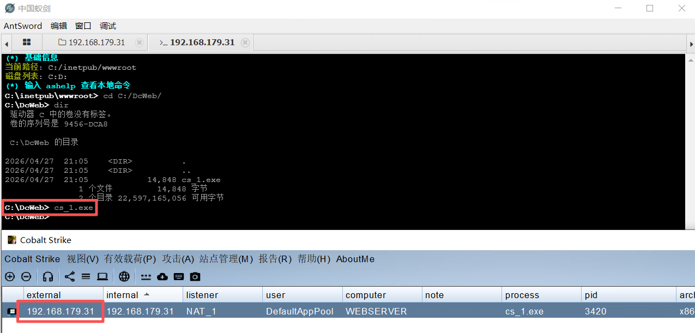Open downloaded files cloud icon
Screen dimensions: 695x333
click(162, 277)
